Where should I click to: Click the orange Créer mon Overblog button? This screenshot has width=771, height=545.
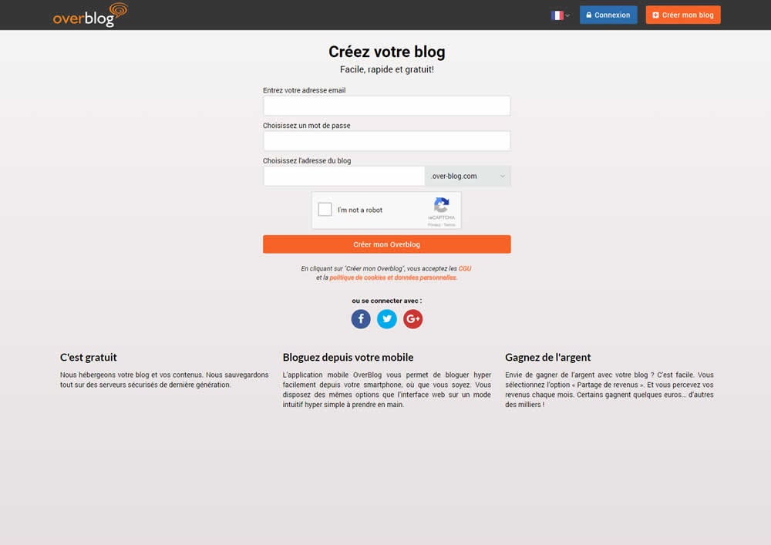[386, 244]
